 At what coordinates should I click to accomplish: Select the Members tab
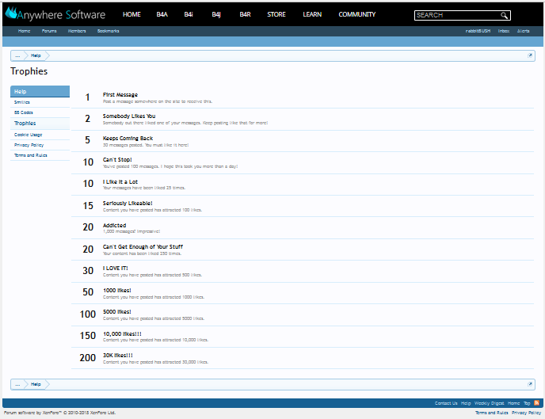tap(77, 31)
